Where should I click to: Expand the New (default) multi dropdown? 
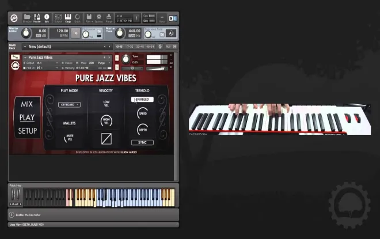(25, 47)
